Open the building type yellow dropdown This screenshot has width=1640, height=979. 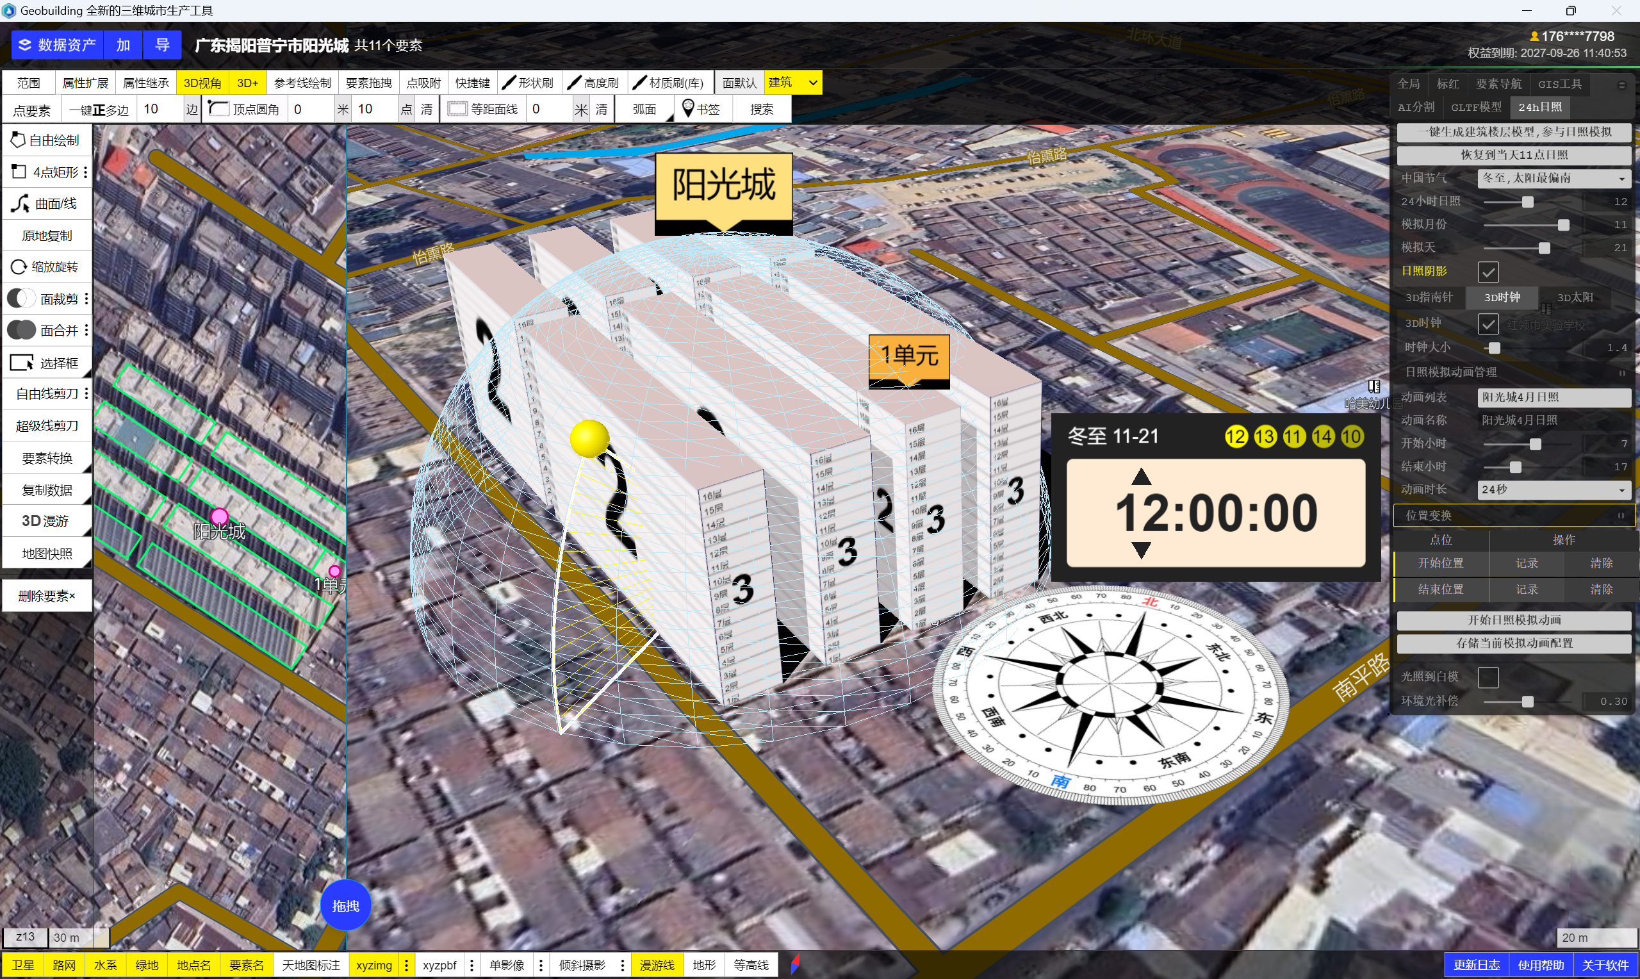click(x=793, y=83)
